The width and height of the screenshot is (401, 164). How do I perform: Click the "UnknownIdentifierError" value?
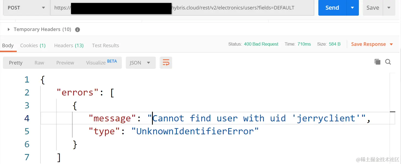coord(195,131)
